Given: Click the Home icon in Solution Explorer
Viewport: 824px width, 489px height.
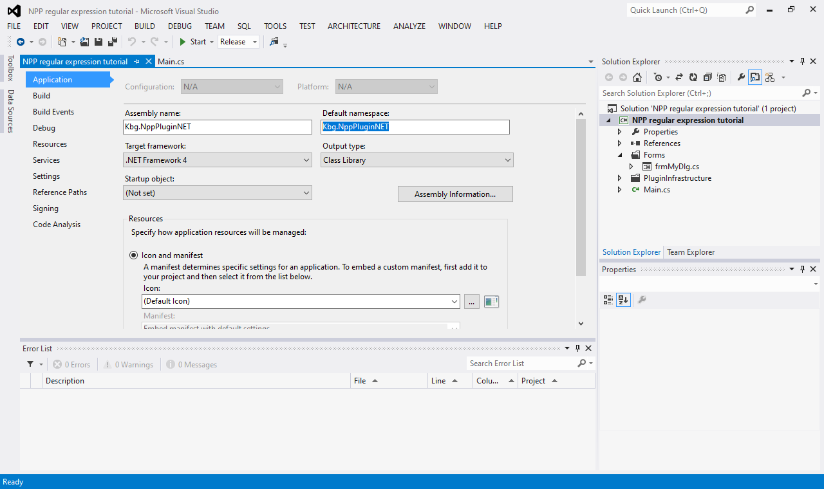Looking at the screenshot, I should click(637, 77).
